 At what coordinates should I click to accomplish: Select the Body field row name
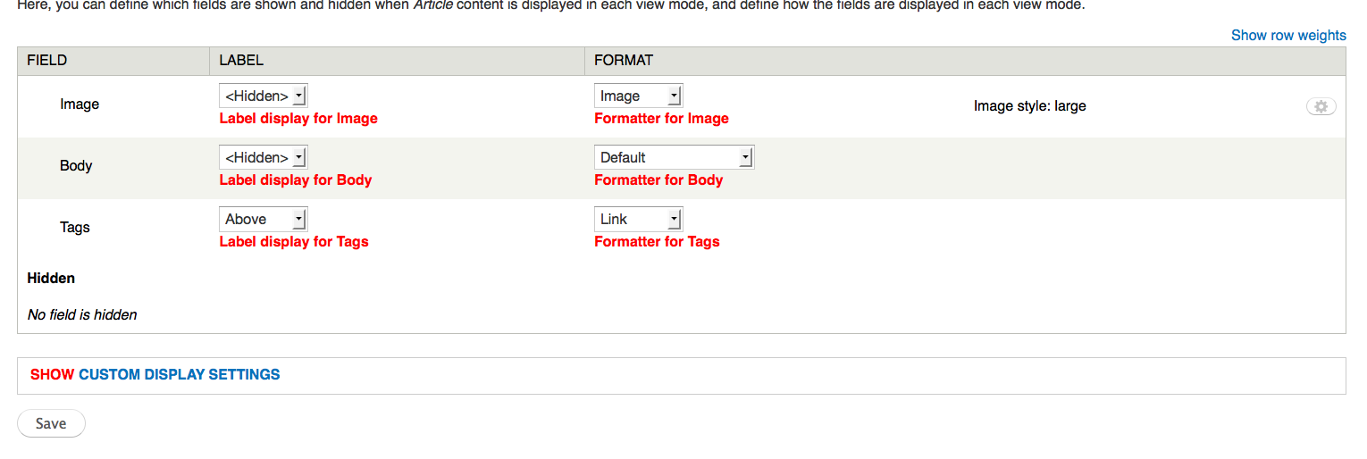click(76, 166)
